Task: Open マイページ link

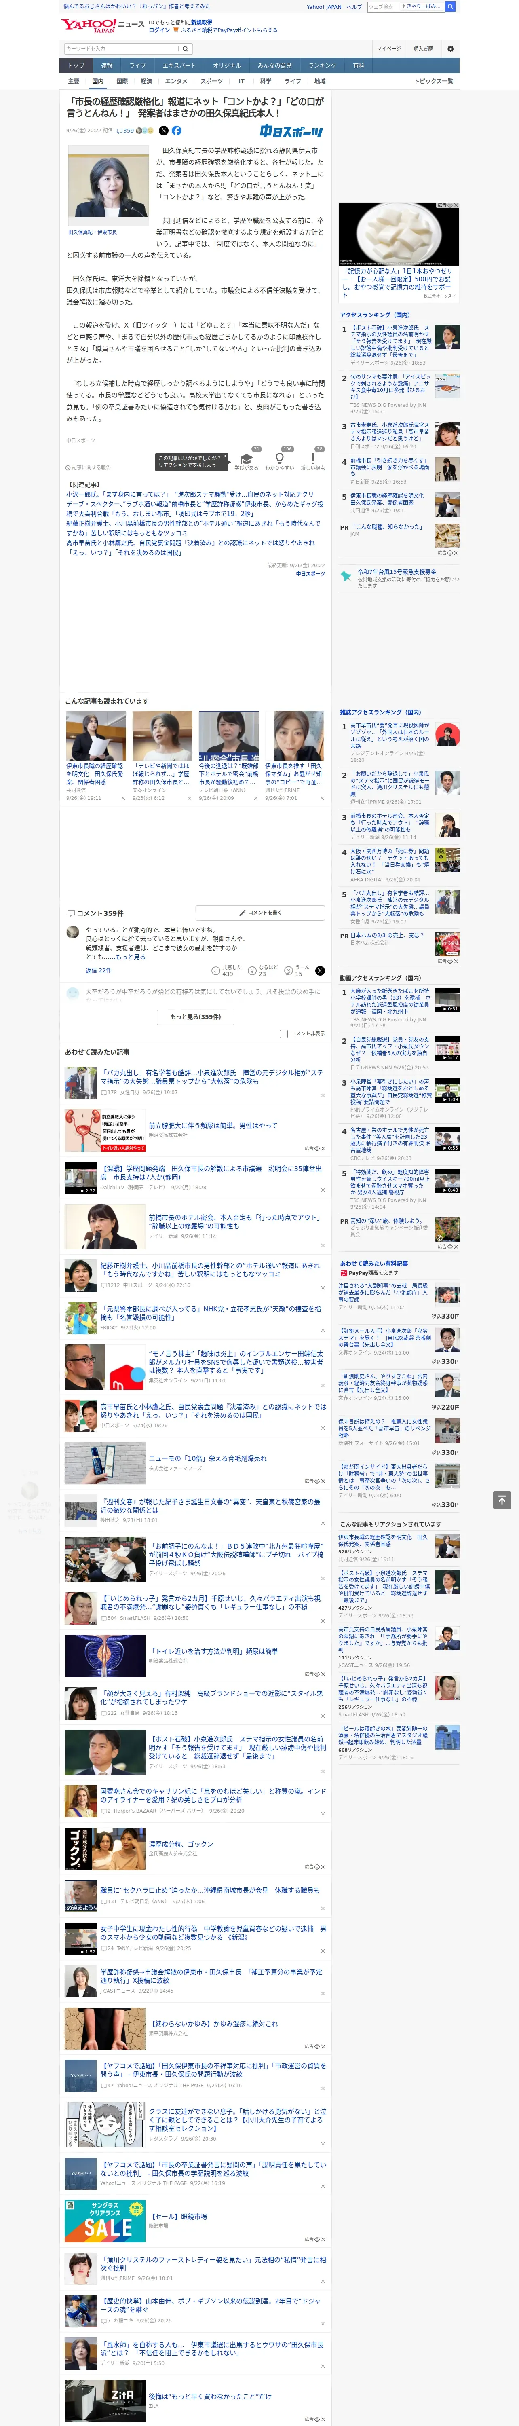Action: 388,48
